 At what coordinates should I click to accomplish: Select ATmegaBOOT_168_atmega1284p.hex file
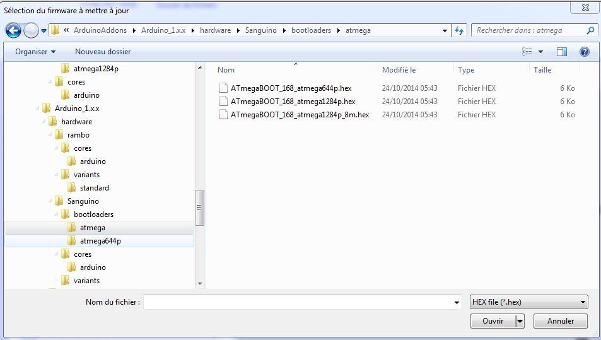click(293, 102)
